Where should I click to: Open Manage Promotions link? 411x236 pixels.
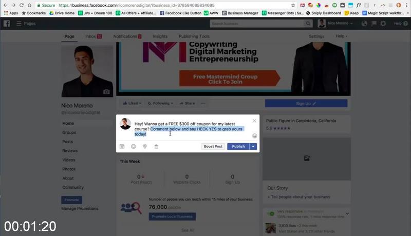coord(80,208)
